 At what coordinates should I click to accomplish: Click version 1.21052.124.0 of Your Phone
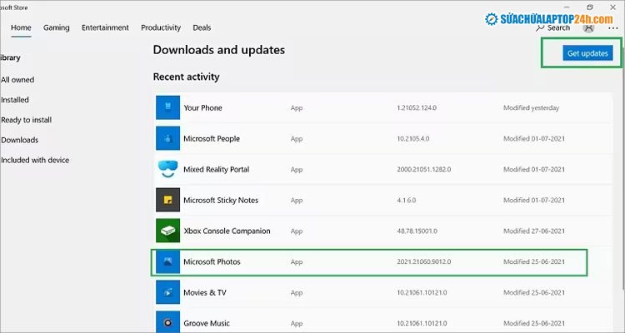(x=417, y=108)
